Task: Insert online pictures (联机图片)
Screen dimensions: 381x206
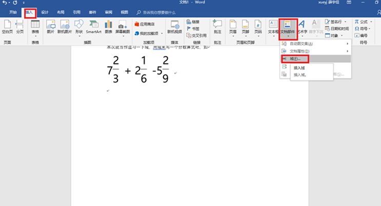Action: [x=65, y=27]
